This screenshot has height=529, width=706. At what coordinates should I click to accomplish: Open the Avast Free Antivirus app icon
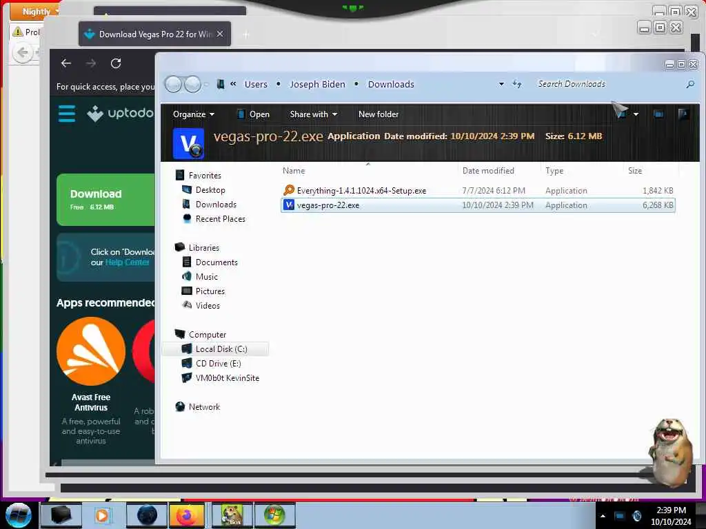[91, 351]
